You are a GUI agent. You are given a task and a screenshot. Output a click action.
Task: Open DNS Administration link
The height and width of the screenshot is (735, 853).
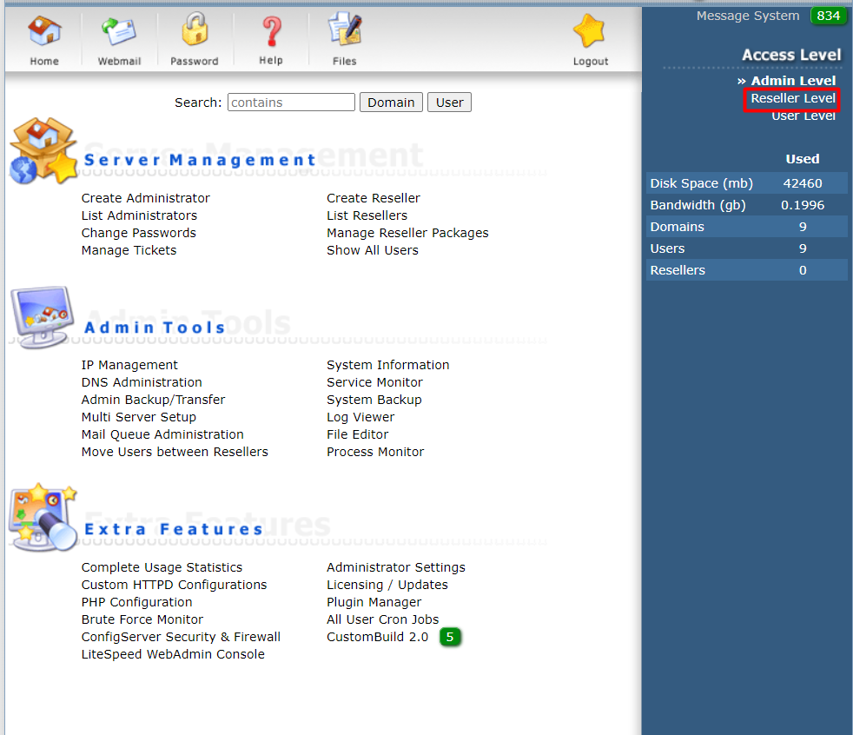click(142, 382)
